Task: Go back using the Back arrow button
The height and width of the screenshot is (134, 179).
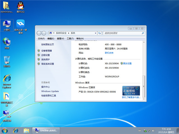Action: tap(39, 33)
